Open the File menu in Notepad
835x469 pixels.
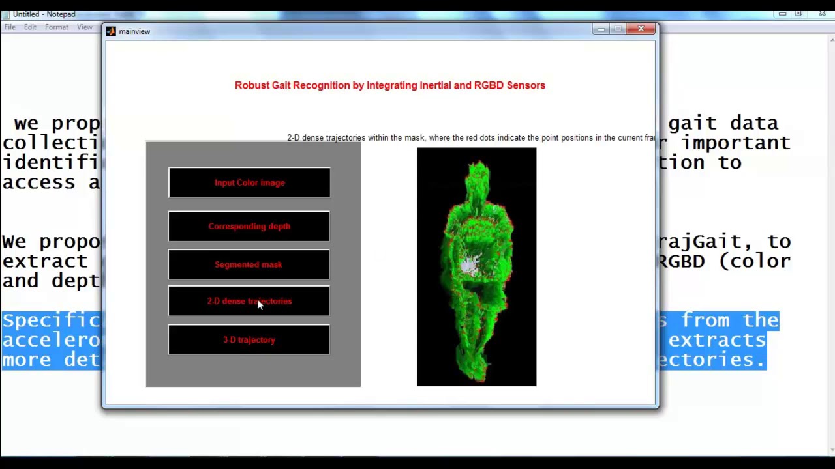(x=10, y=27)
